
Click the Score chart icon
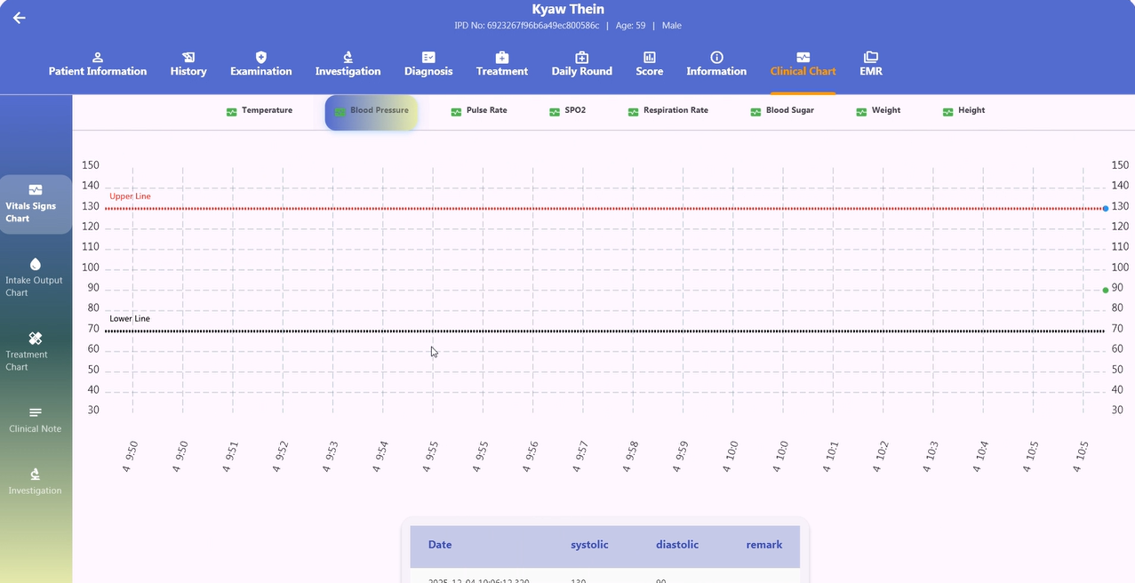[x=649, y=57]
